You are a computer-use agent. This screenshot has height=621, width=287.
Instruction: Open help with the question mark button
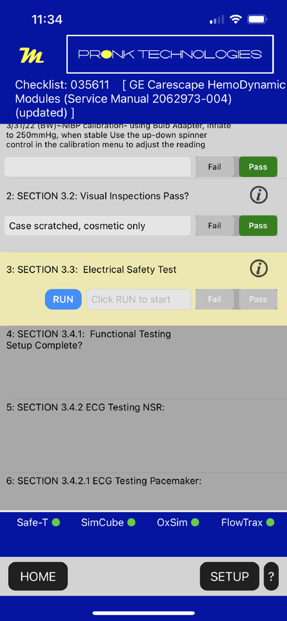271,576
